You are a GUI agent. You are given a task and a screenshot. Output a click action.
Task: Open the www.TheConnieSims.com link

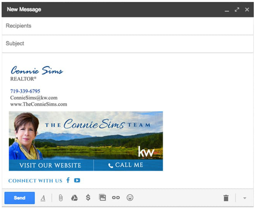click(x=38, y=104)
